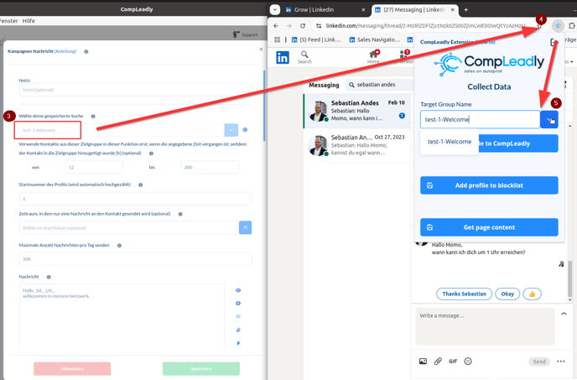
Task: Click Add profile to blocklist button
Action: click(489, 185)
